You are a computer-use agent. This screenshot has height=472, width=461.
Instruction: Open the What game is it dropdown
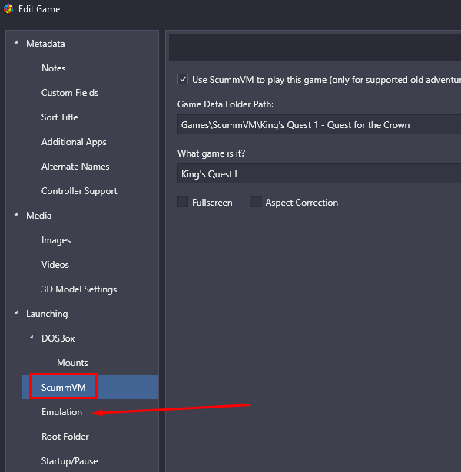[x=319, y=173]
